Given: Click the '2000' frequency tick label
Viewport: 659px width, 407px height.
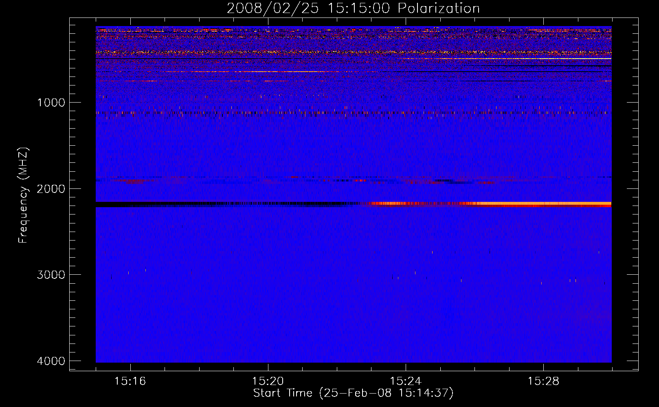Looking at the screenshot, I should pos(51,188).
